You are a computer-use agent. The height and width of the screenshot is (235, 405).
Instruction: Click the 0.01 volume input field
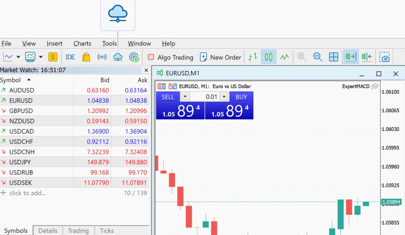(205, 97)
